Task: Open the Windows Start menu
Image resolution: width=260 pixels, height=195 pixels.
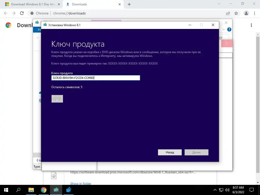Action: point(6,190)
